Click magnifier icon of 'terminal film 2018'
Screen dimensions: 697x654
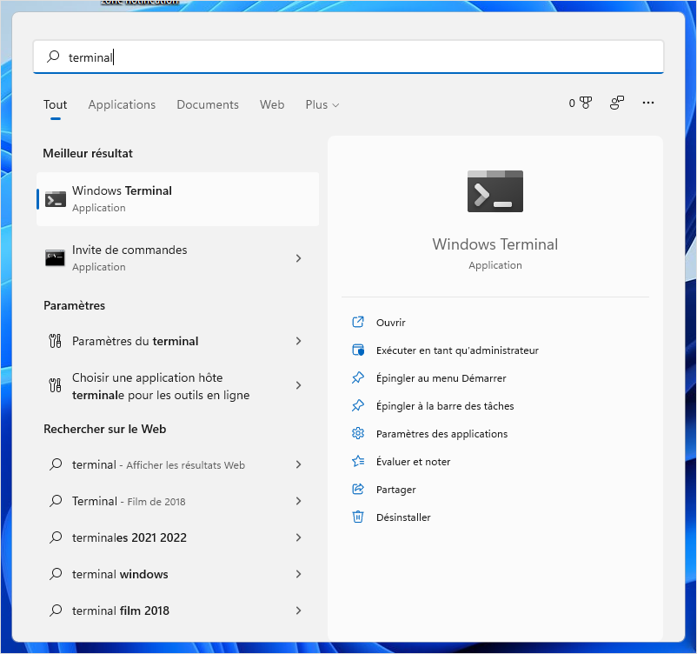[56, 611]
